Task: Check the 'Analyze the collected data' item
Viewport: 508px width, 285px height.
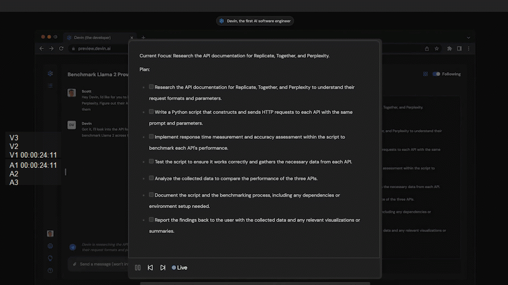Action: [151, 178]
